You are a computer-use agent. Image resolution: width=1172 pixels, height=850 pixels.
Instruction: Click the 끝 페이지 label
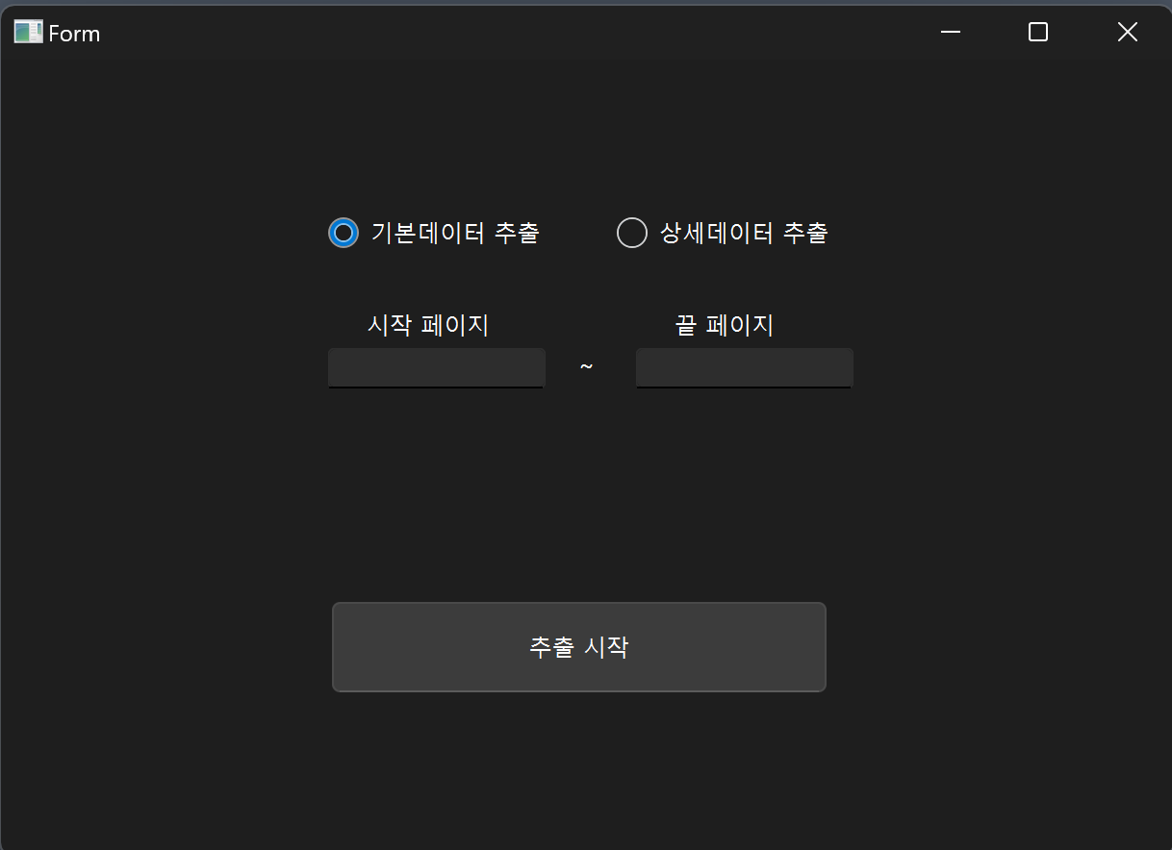pos(724,325)
